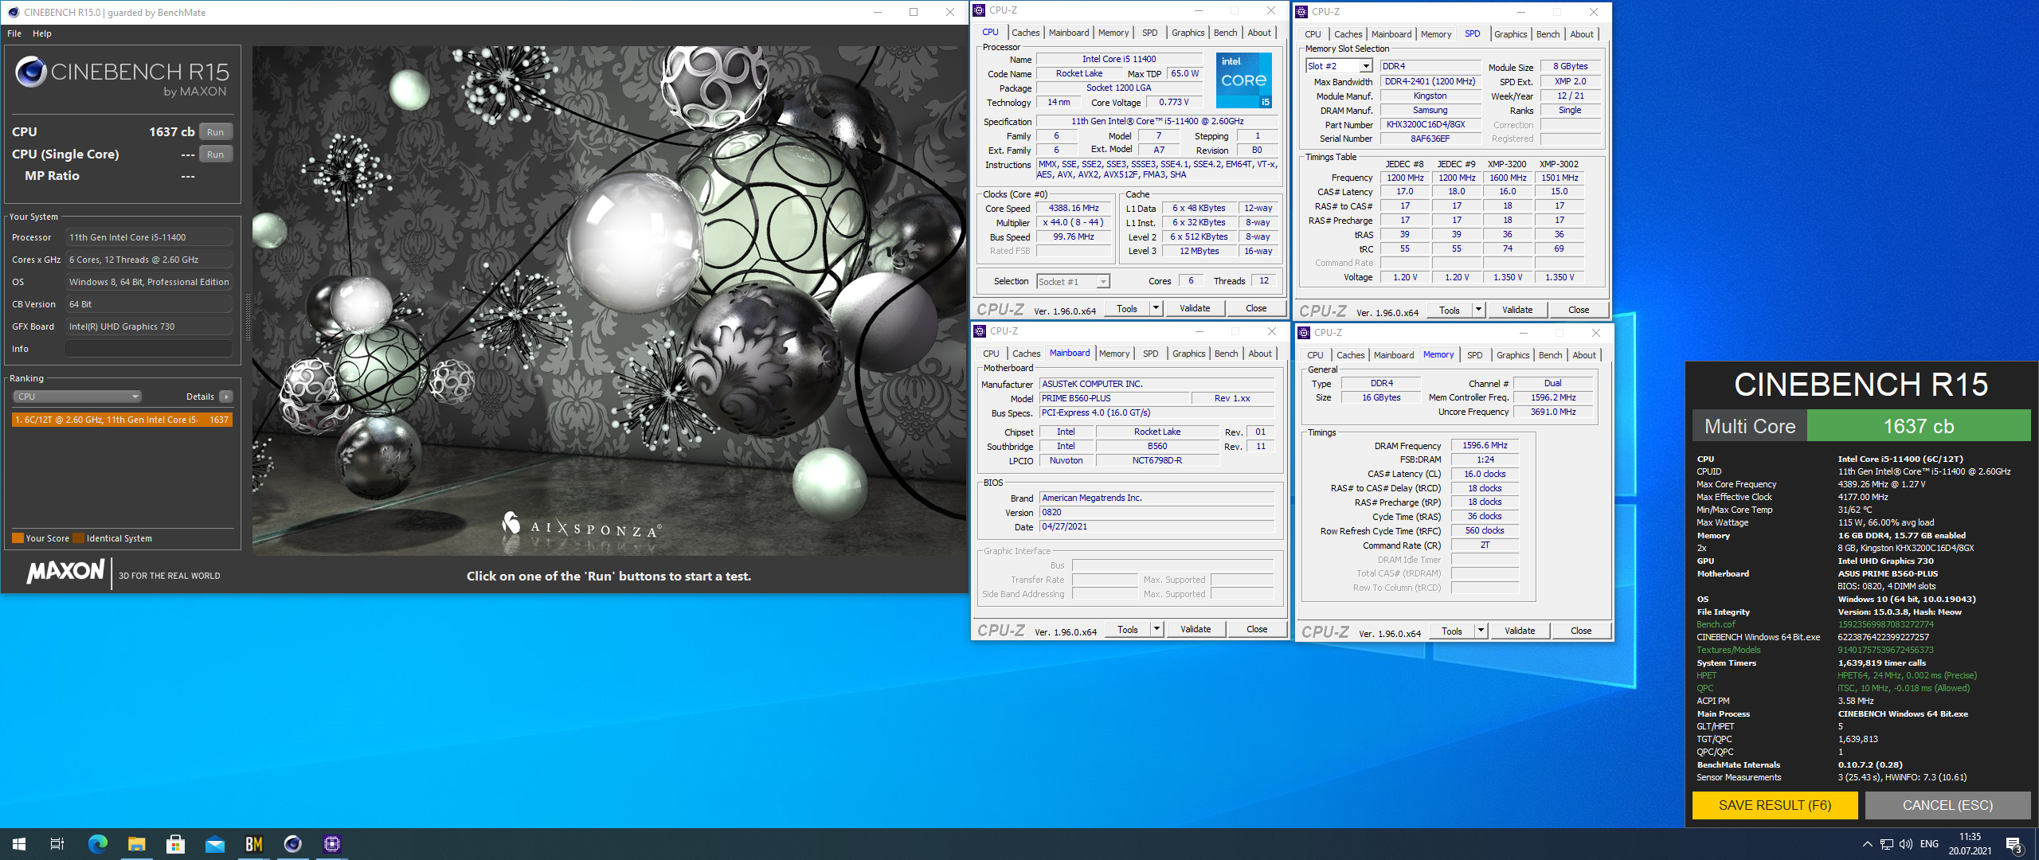Open Microsoft Store from the taskbar
The width and height of the screenshot is (2039, 860).
click(x=175, y=844)
